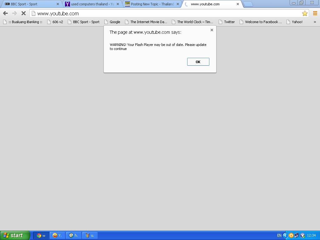Click the orange round system tray icon
This screenshot has width=320, height=240.
291,235
